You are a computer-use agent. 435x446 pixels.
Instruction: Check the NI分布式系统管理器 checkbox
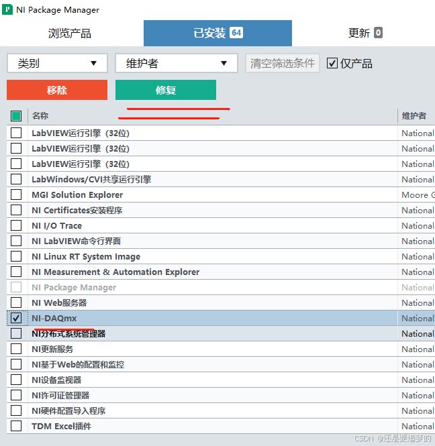point(16,333)
